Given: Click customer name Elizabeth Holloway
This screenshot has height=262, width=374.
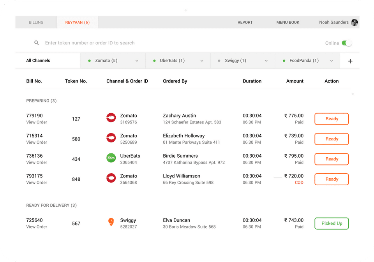Looking at the screenshot, I should 183,136.
